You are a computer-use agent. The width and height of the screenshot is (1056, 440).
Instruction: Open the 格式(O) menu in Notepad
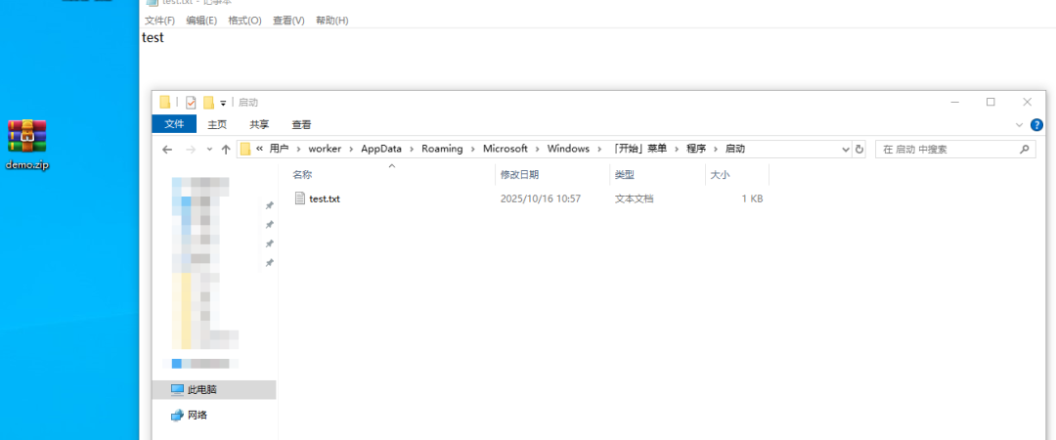pos(244,21)
